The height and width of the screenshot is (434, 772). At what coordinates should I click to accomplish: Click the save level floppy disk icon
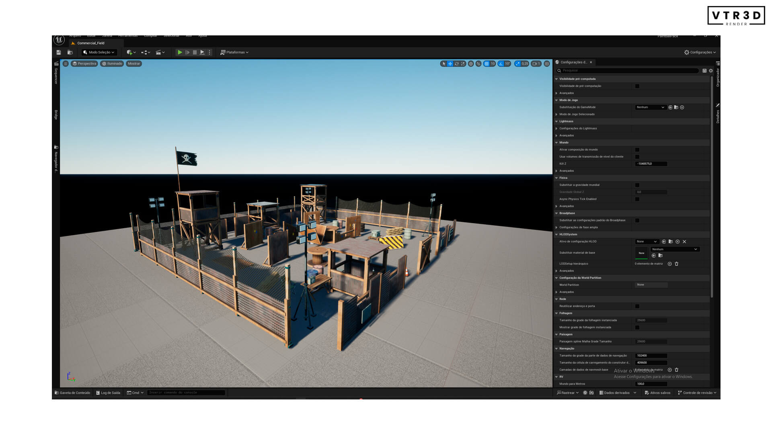click(x=59, y=52)
